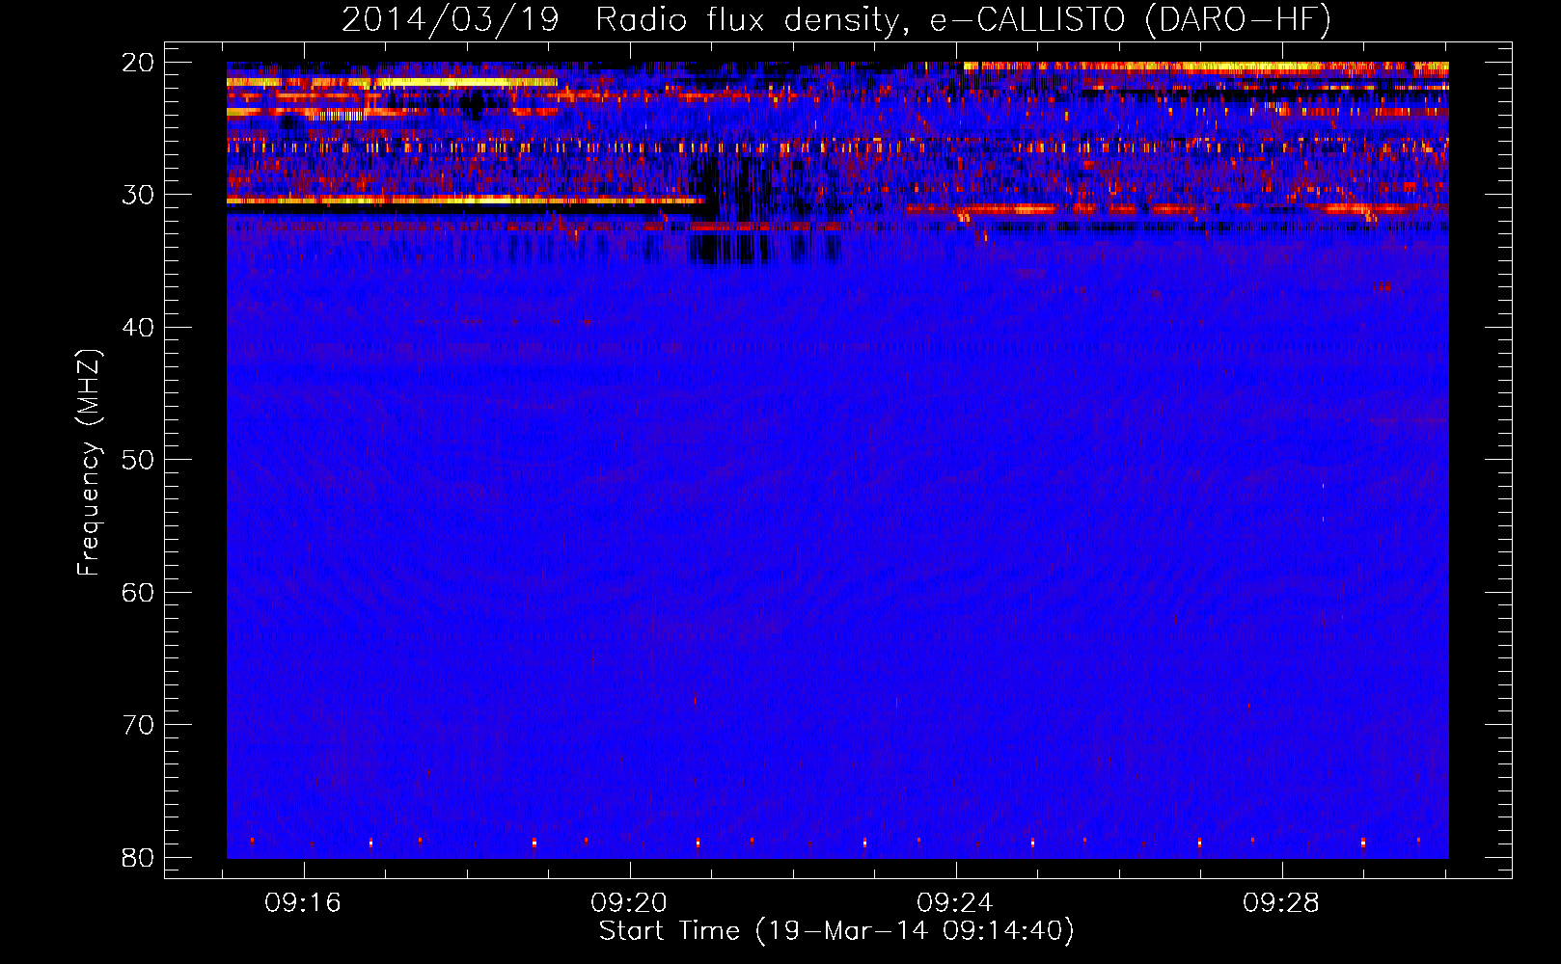Screen dimensions: 1561x964
Task: Click the 20 frequency tick label
Action: [138, 63]
